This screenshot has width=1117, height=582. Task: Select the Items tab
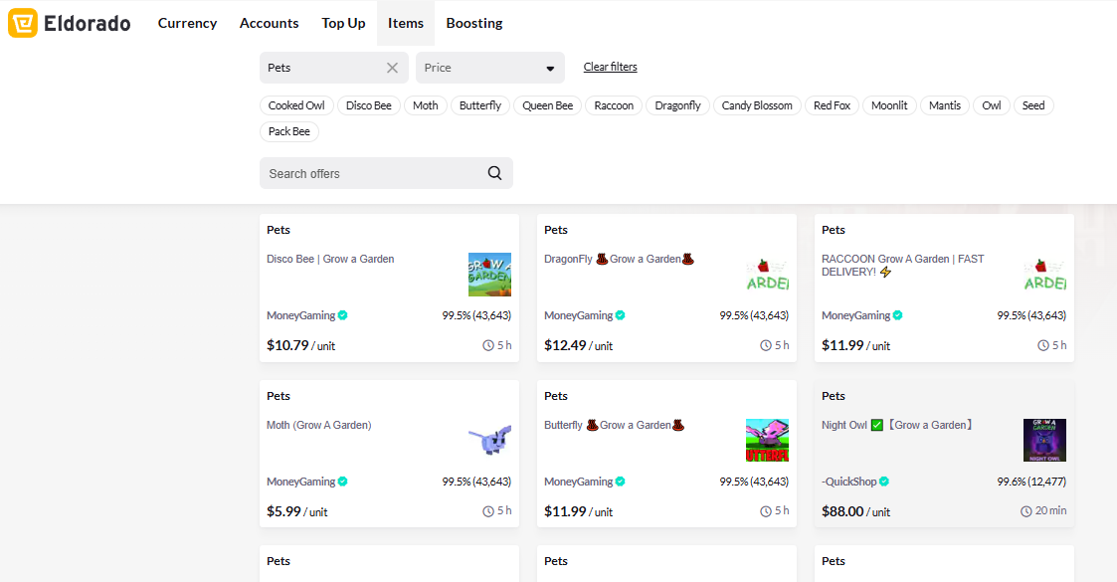(x=406, y=23)
